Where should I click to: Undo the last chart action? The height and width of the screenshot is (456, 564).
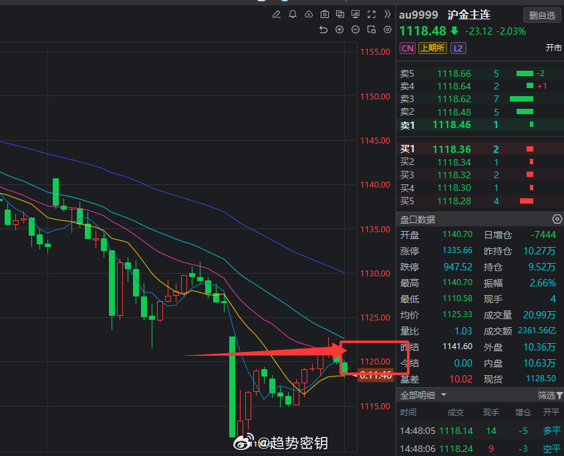pyautogui.click(x=324, y=29)
